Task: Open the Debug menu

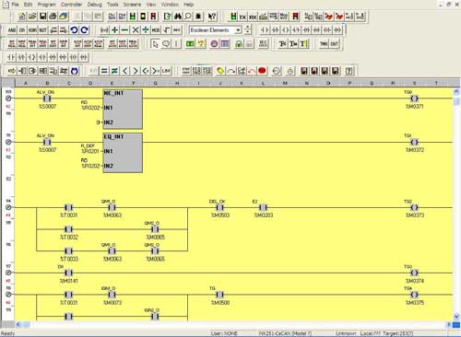Action: [x=94, y=5]
